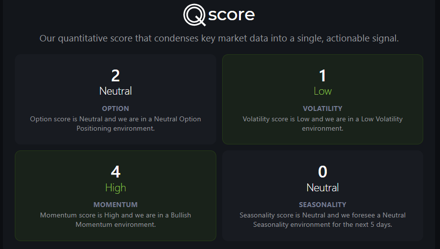The image size is (440, 249).
Task: Click the Neutral label under Option score
Action: pos(116,91)
